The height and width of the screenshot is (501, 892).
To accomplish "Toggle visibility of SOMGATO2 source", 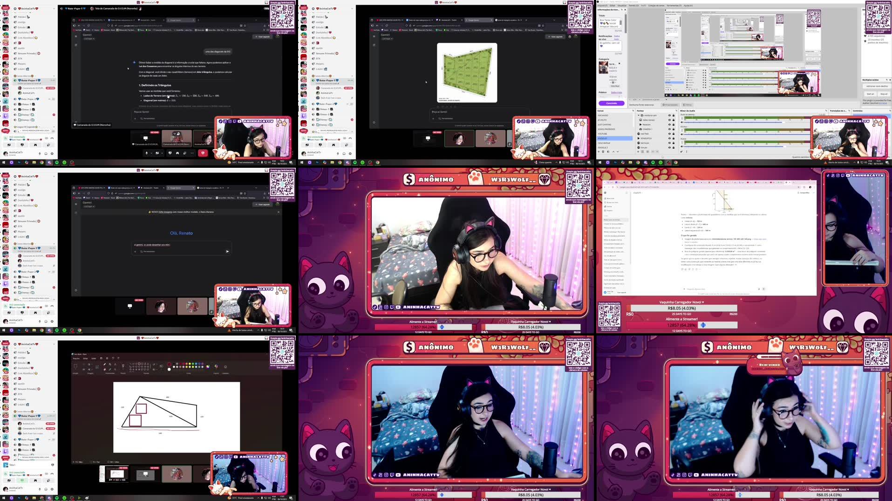I will point(669,138).
